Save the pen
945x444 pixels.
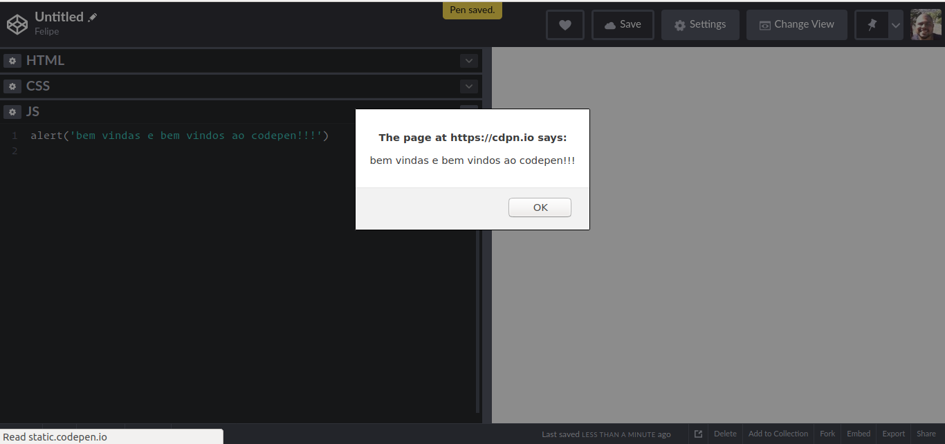[622, 24]
